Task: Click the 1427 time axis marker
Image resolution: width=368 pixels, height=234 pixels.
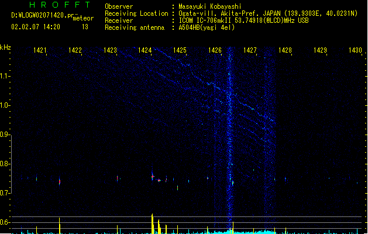Action: click(x=250, y=50)
